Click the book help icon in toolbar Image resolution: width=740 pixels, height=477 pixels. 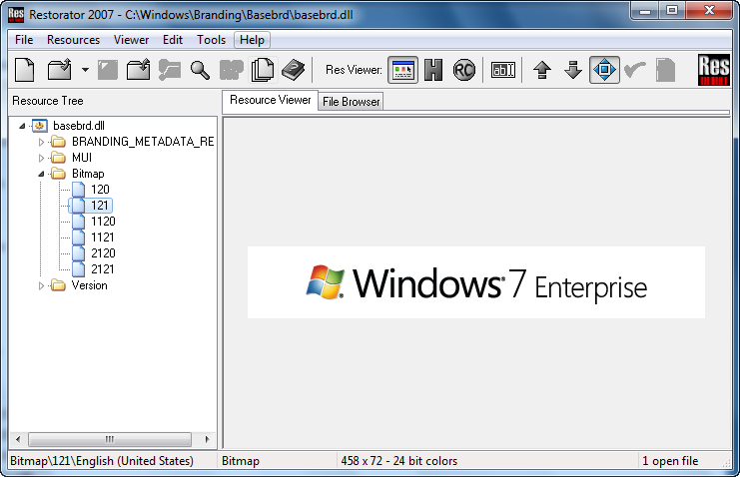[293, 70]
